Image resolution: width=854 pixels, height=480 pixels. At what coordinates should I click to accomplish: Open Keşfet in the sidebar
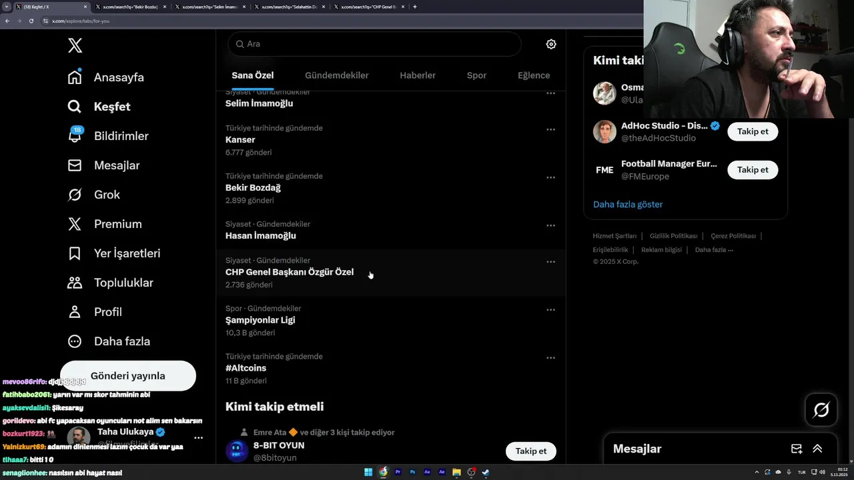[99, 107]
